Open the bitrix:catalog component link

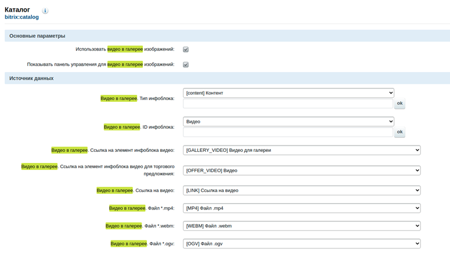pos(21,17)
